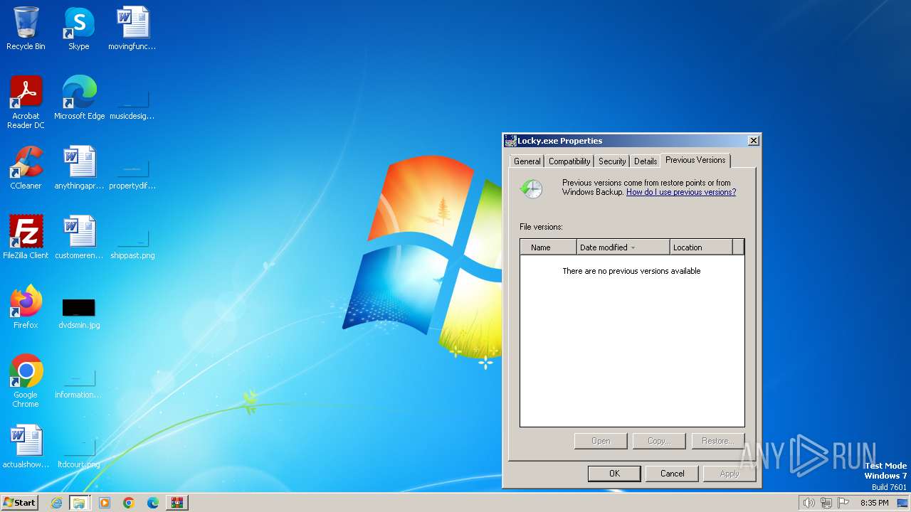Sort by the Date modified column

tap(623, 247)
